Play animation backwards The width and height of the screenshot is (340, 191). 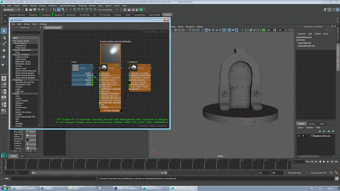click(x=320, y=161)
